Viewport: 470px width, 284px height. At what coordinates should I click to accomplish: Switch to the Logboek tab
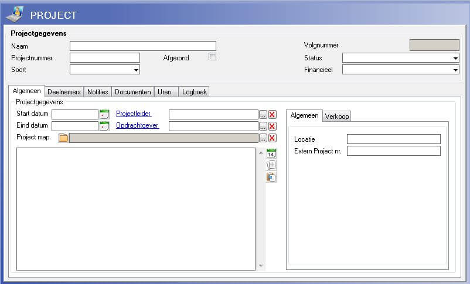pyautogui.click(x=194, y=92)
